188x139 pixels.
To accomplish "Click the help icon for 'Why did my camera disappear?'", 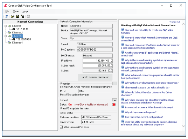I will (x=123, y=112).
